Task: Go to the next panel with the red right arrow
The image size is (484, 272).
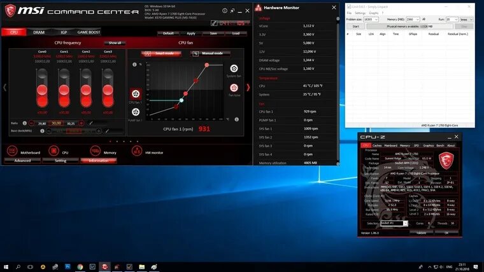Action: (x=248, y=88)
